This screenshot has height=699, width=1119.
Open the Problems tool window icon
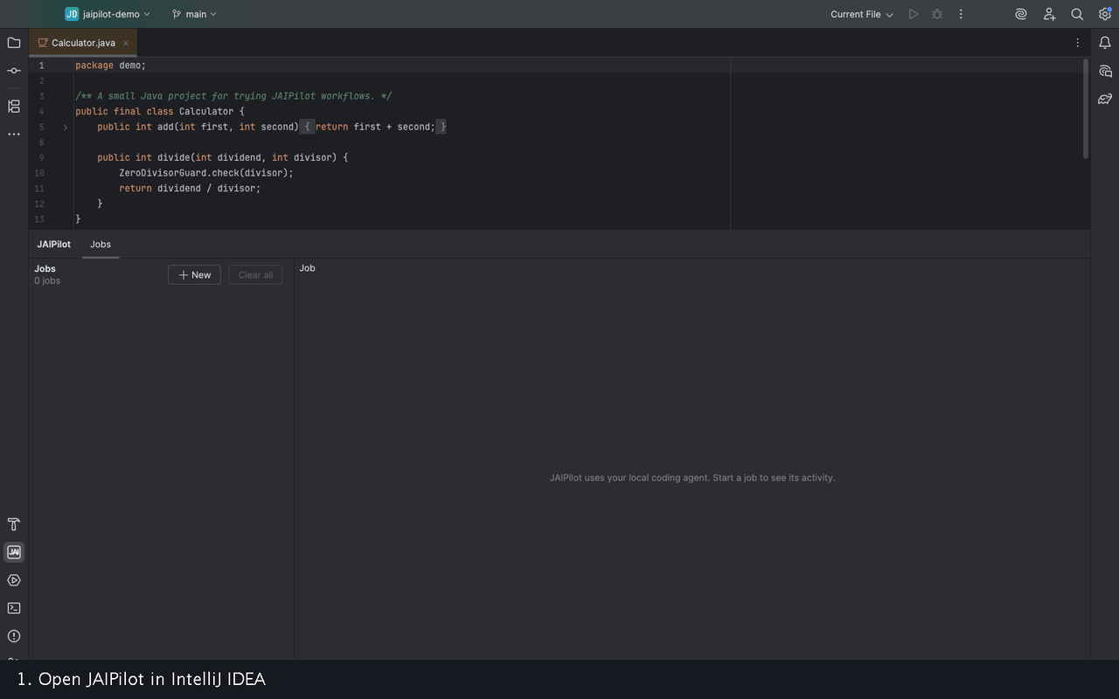pyautogui.click(x=14, y=636)
